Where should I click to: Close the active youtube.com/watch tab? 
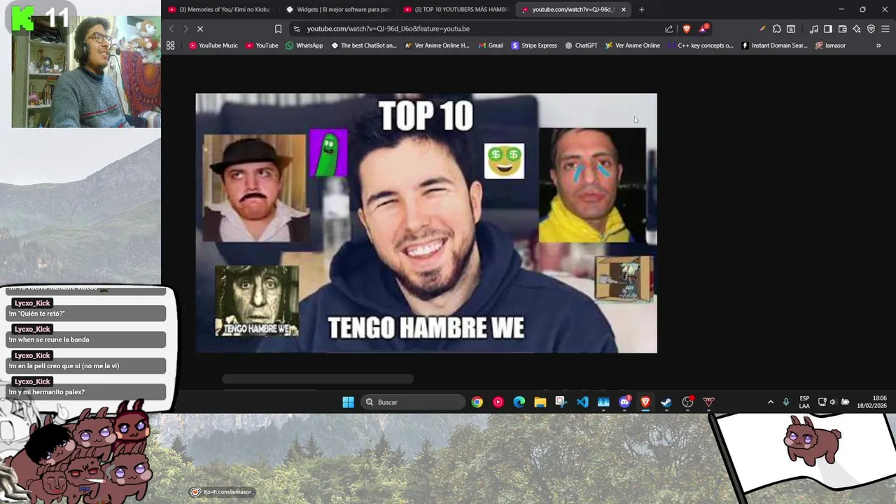623,9
